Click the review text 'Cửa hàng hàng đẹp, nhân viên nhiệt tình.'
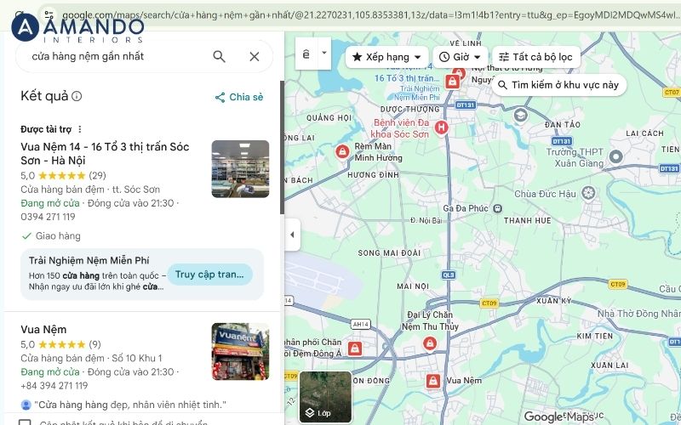The width and height of the screenshot is (681, 425). pos(130,405)
